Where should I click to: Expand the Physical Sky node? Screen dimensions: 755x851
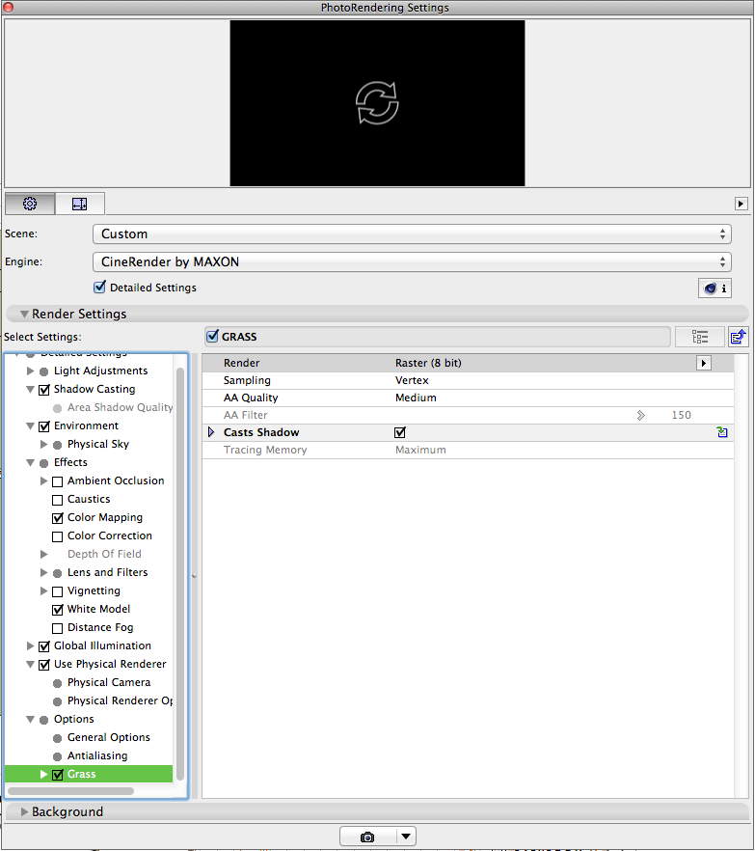pos(44,444)
